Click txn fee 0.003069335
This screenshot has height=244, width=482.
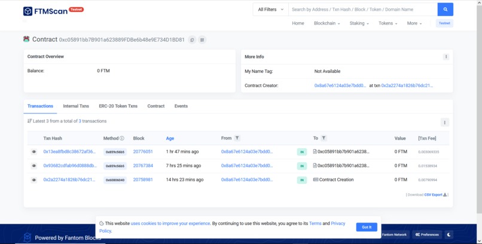429,152
